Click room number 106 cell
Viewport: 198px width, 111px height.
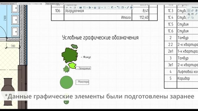[x=58, y=11]
